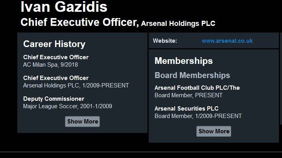
Task: Click Chief Executive Officer in the page subtitle
Action: (x=78, y=22)
